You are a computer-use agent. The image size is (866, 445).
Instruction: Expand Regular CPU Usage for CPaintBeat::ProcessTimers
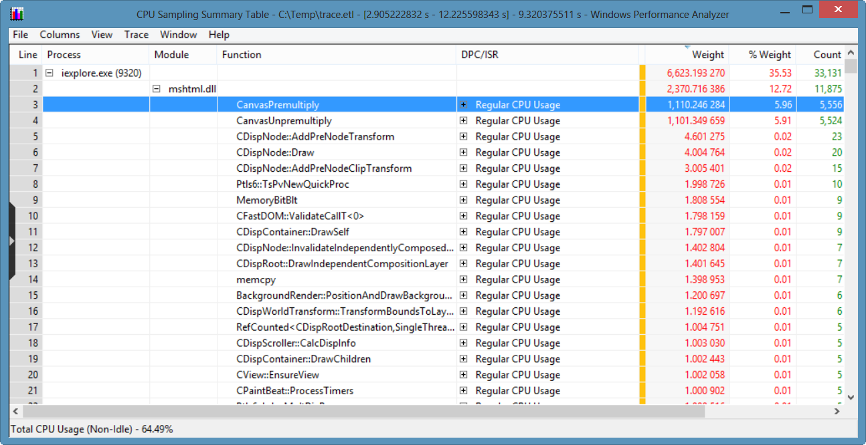(x=463, y=391)
